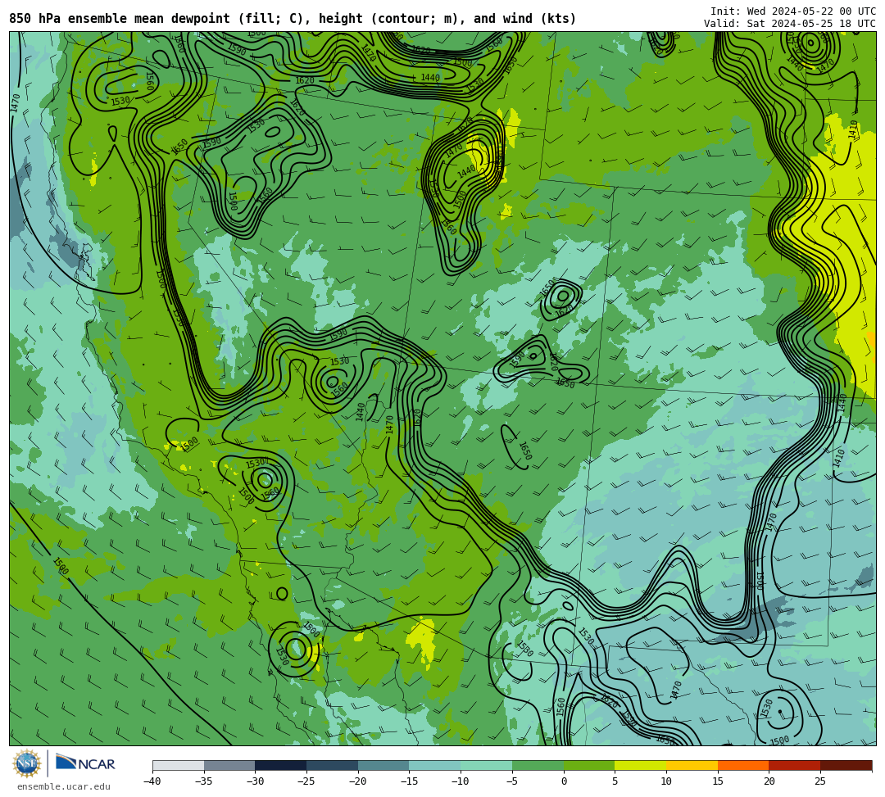This screenshot has width=885, height=797.
Task: Click the colorbar tick label '10'
Action: click(666, 781)
